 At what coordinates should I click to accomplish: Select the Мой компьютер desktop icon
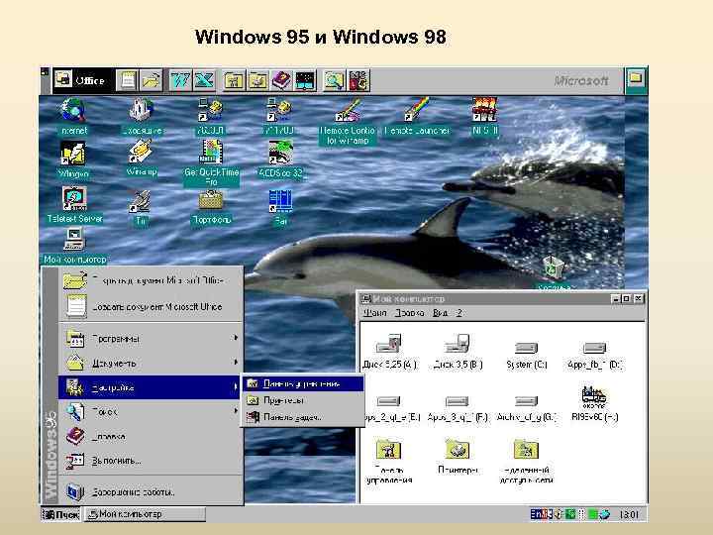pyautogui.click(x=74, y=246)
